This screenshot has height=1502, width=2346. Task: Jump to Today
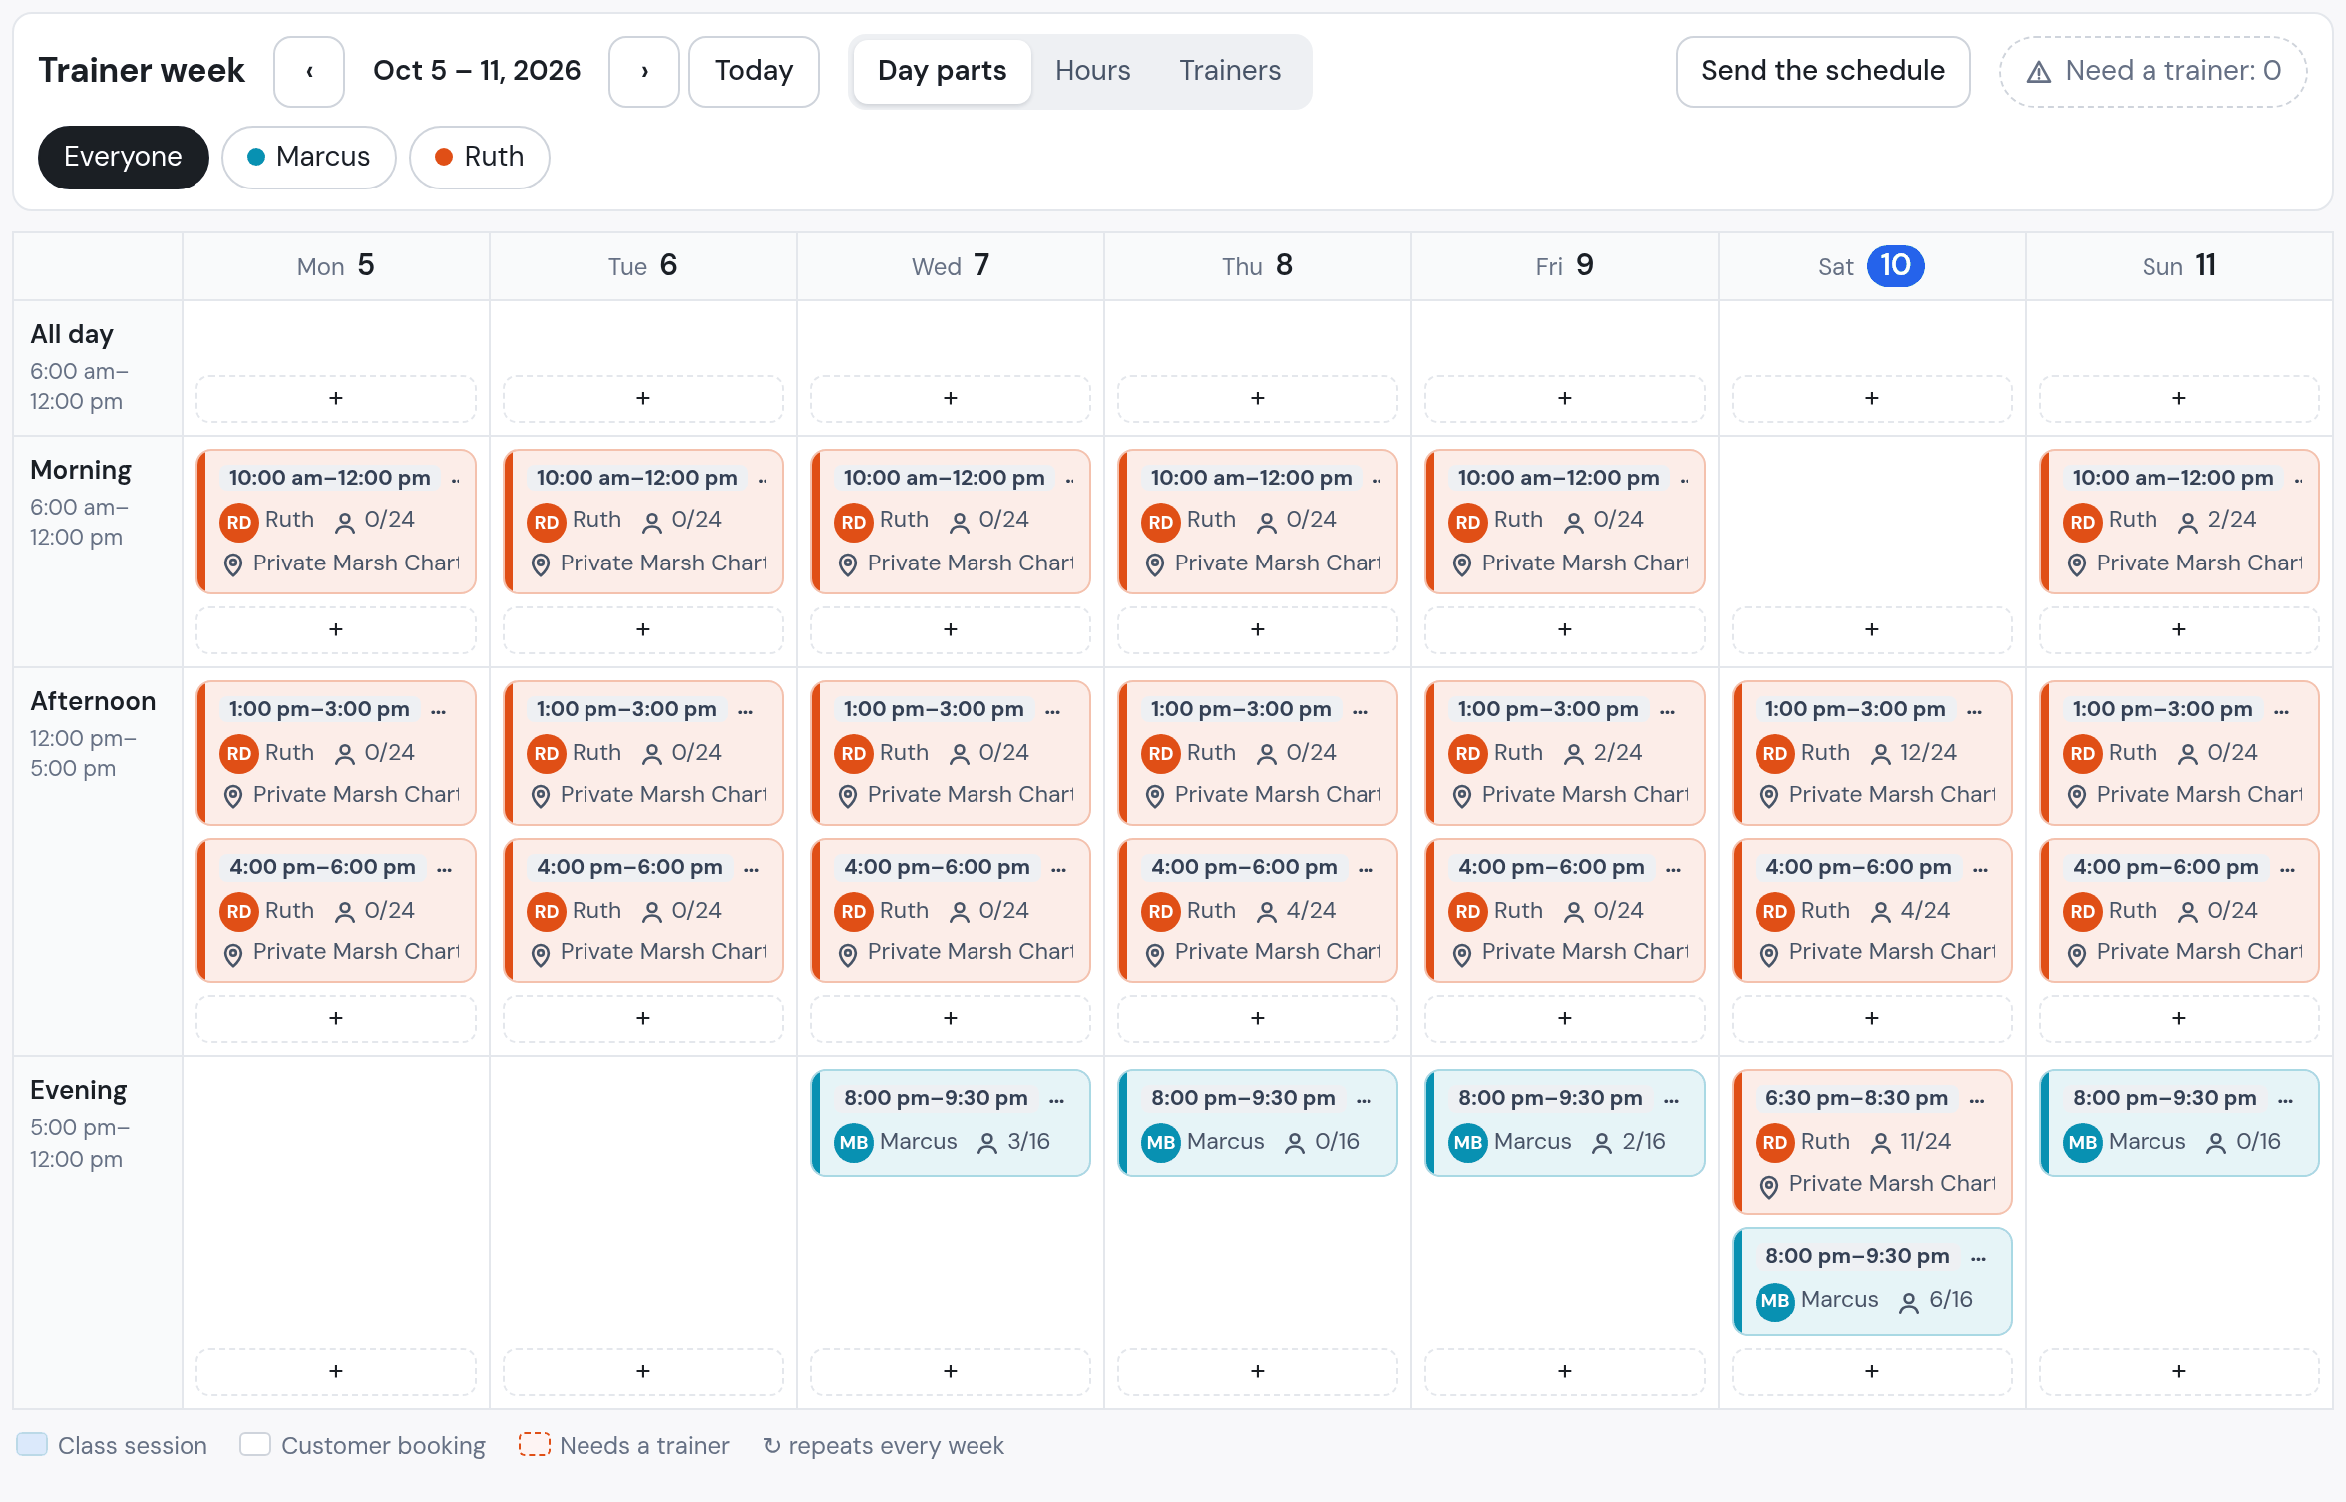[x=754, y=71]
